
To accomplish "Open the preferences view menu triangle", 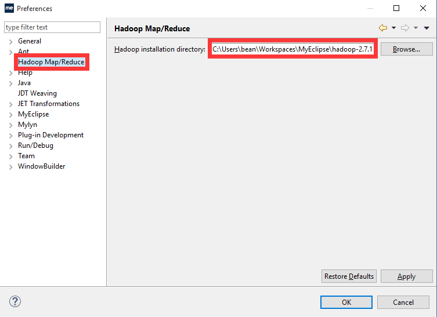I will pos(427,28).
